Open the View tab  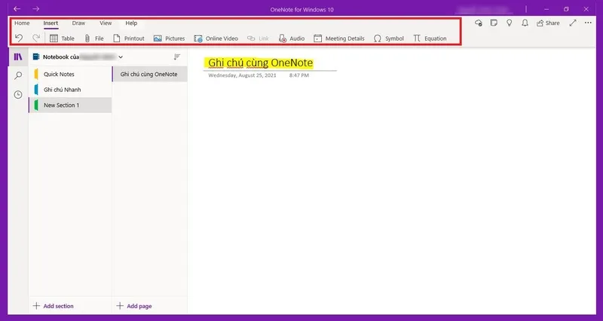106,23
